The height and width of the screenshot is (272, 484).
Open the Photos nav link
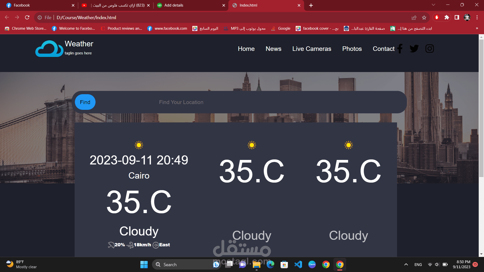[x=352, y=49]
